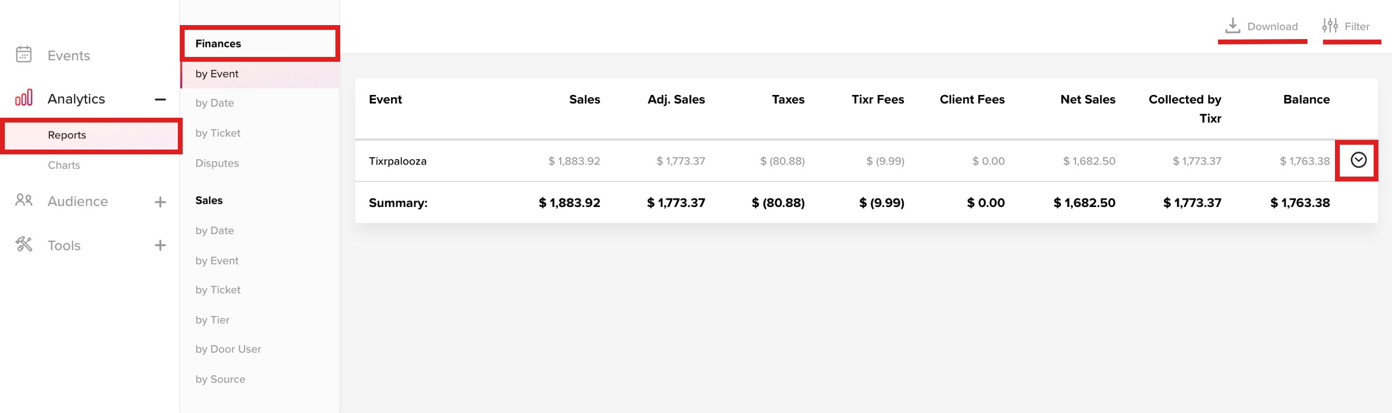Select Sales by Tier report
The width and height of the screenshot is (1392, 413).
pos(212,320)
